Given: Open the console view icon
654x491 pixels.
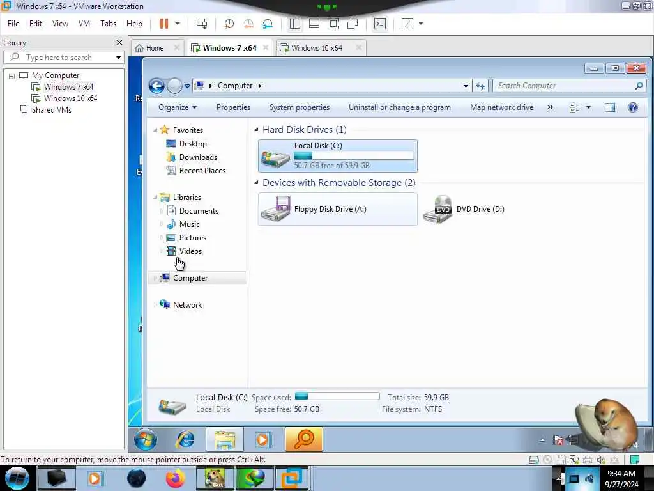Looking at the screenshot, I should (x=380, y=24).
